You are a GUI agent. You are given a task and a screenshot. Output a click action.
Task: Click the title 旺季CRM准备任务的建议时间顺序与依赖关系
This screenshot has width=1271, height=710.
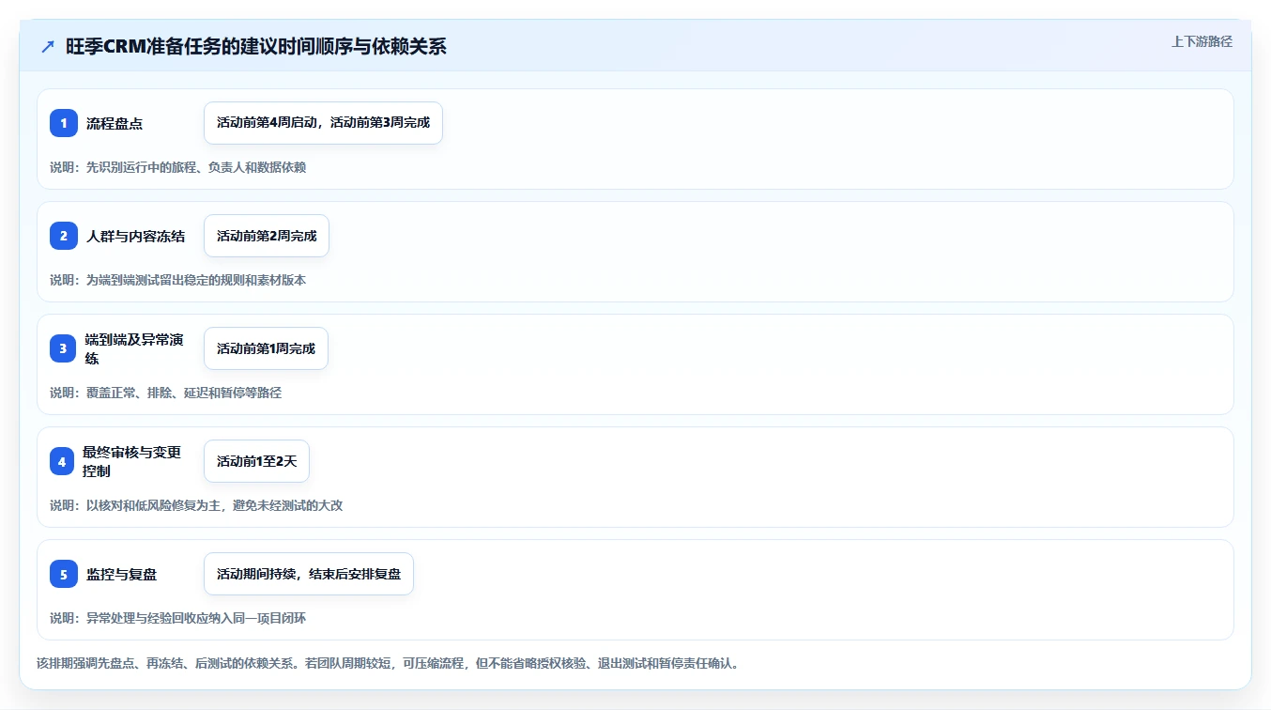pos(256,47)
